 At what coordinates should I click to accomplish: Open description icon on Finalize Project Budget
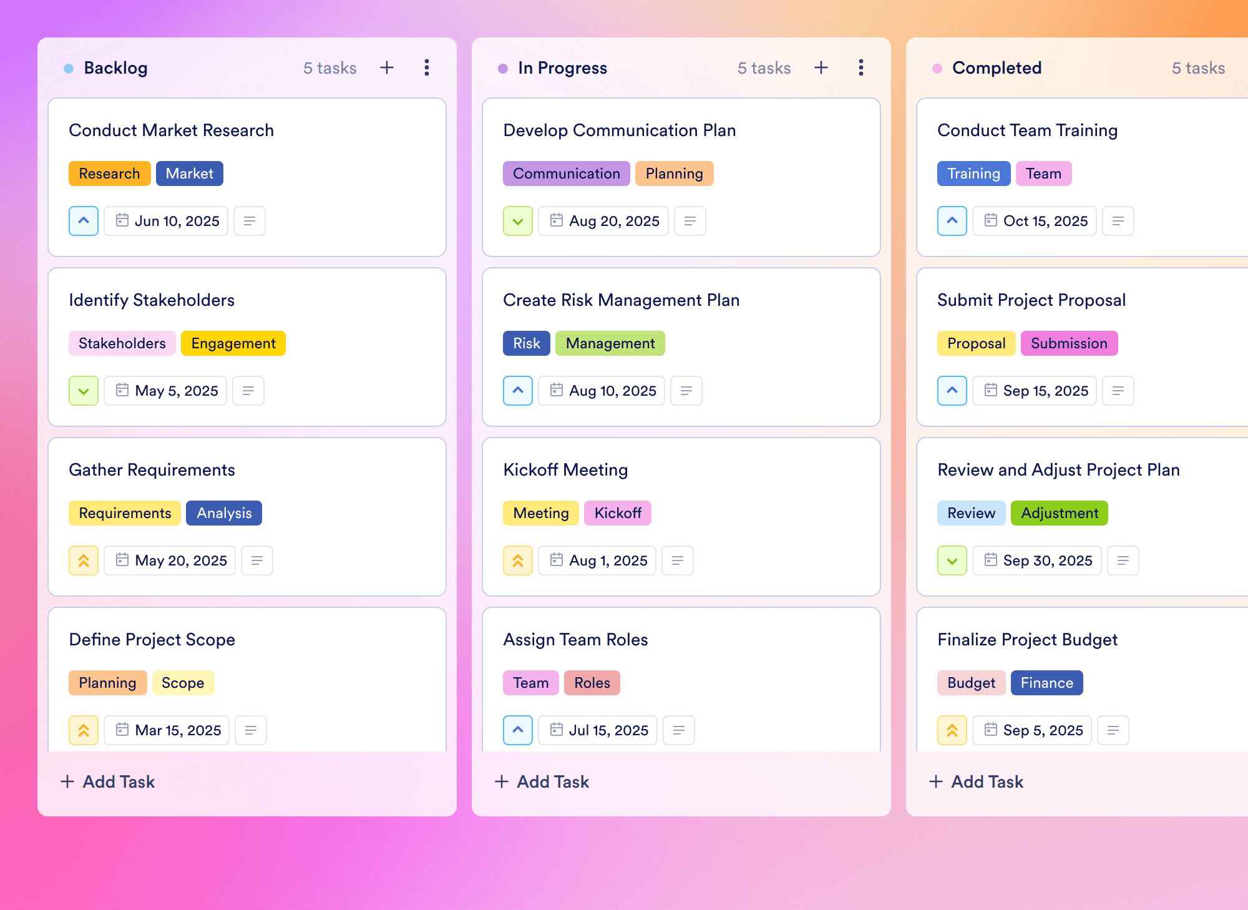[1113, 730]
